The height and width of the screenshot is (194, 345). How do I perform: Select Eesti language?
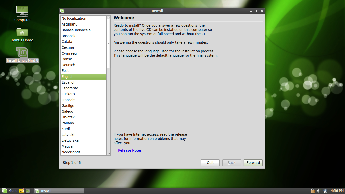(x=83, y=71)
